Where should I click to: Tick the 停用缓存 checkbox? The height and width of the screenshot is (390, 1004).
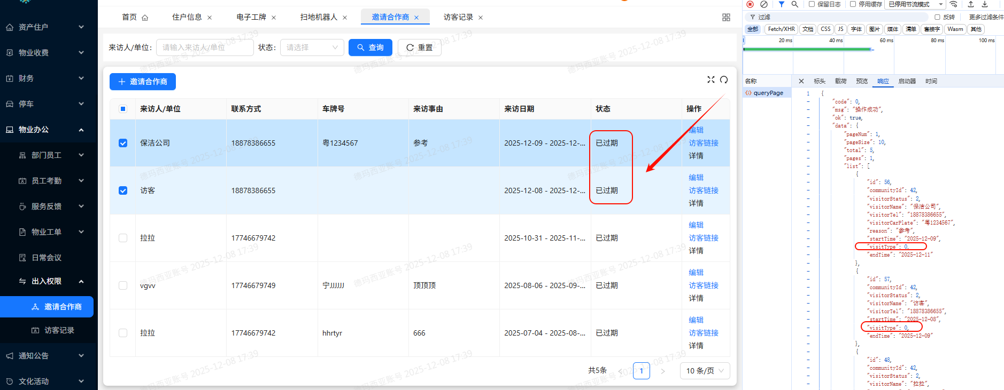[853, 4]
